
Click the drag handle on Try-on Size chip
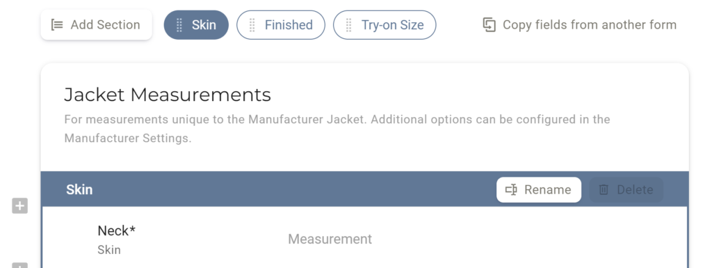point(349,25)
